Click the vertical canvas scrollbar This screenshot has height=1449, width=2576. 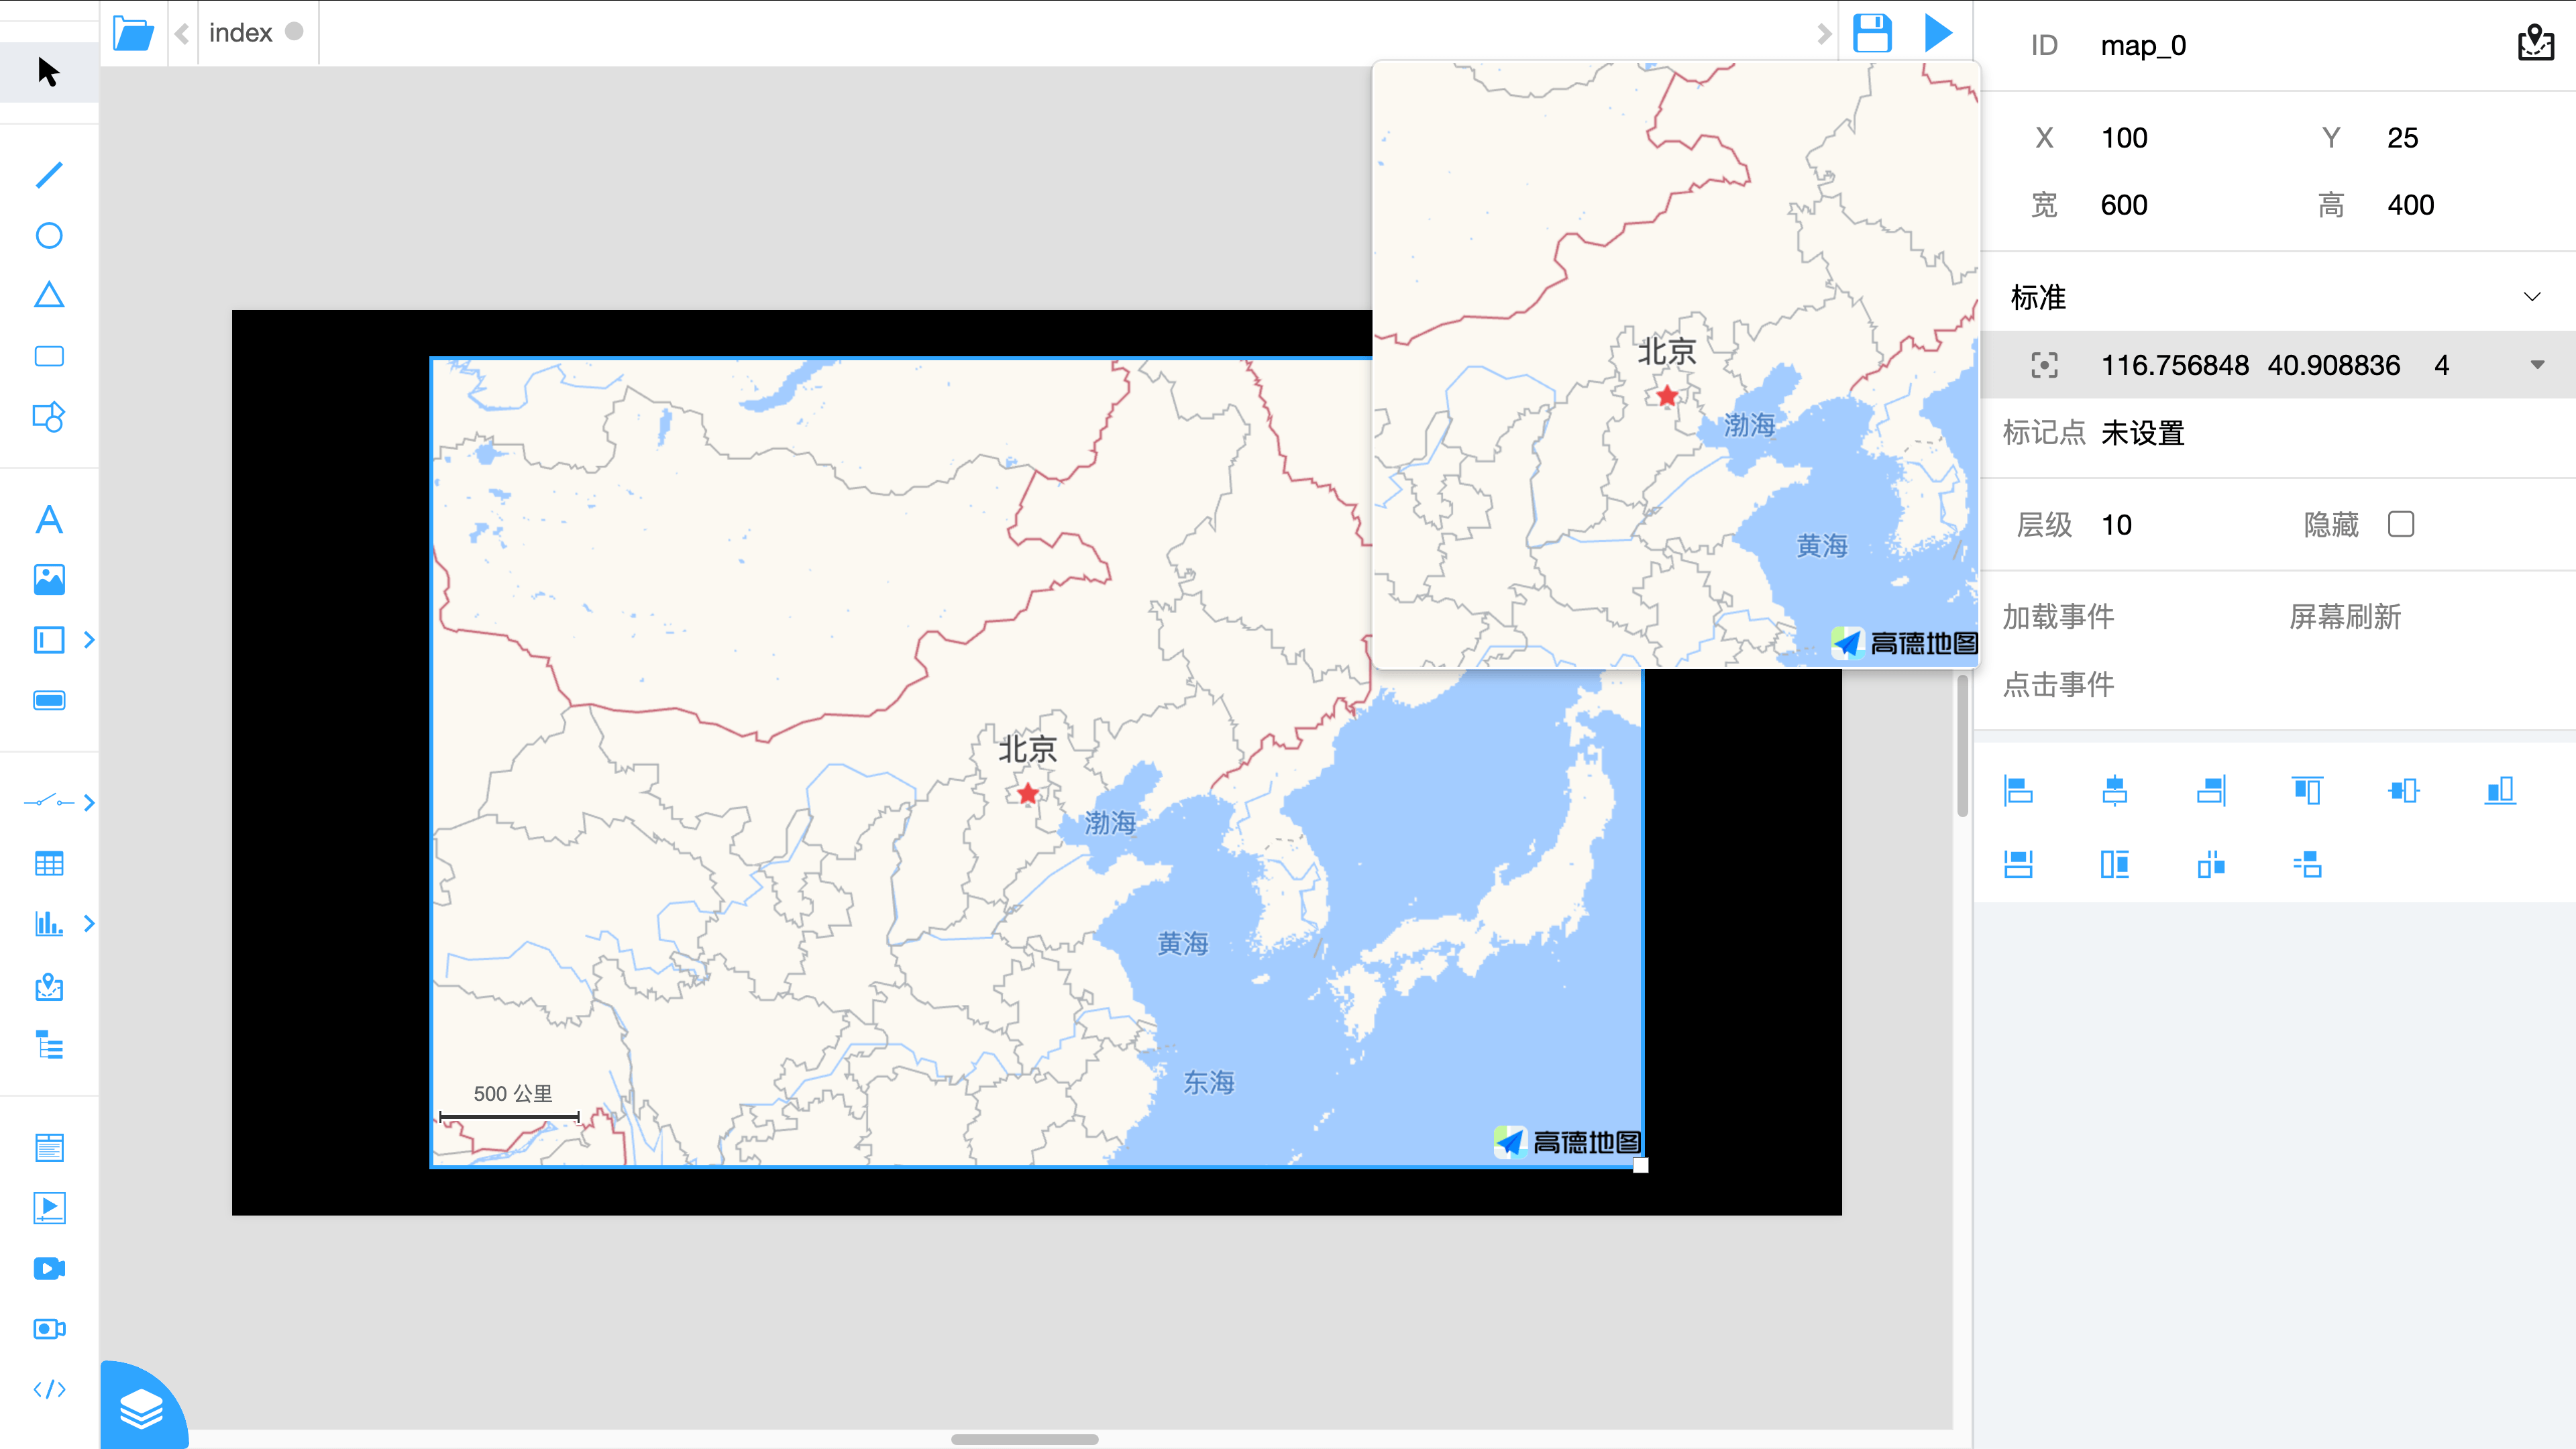(1962, 745)
